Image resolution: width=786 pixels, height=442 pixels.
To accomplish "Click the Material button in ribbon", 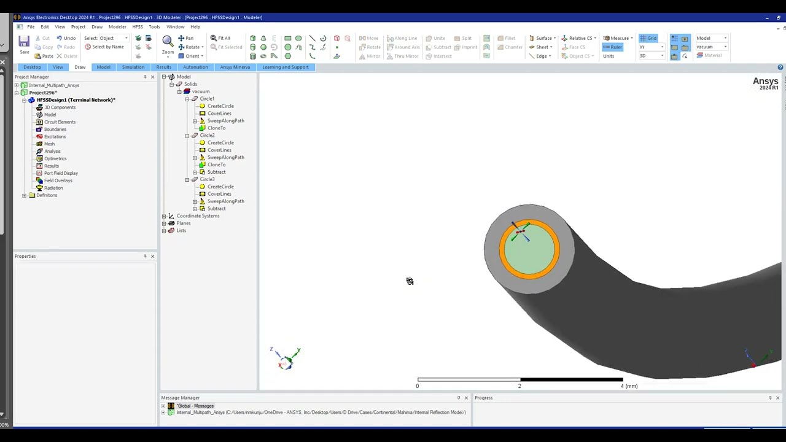I will tap(709, 55).
